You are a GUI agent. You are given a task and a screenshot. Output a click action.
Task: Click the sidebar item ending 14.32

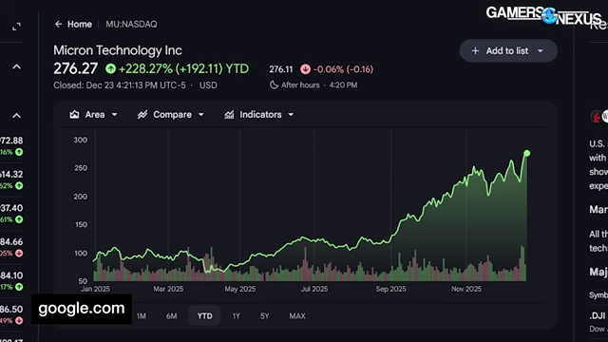pos(11,180)
